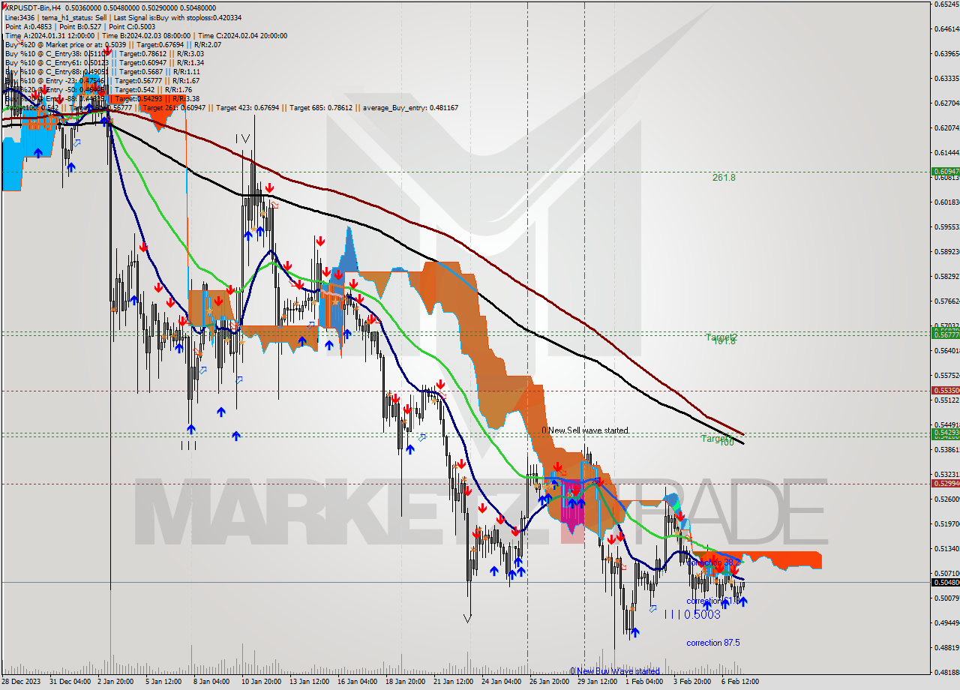
Task: Click the 0.65245 price axis value
Action: pyautogui.click(x=946, y=4)
